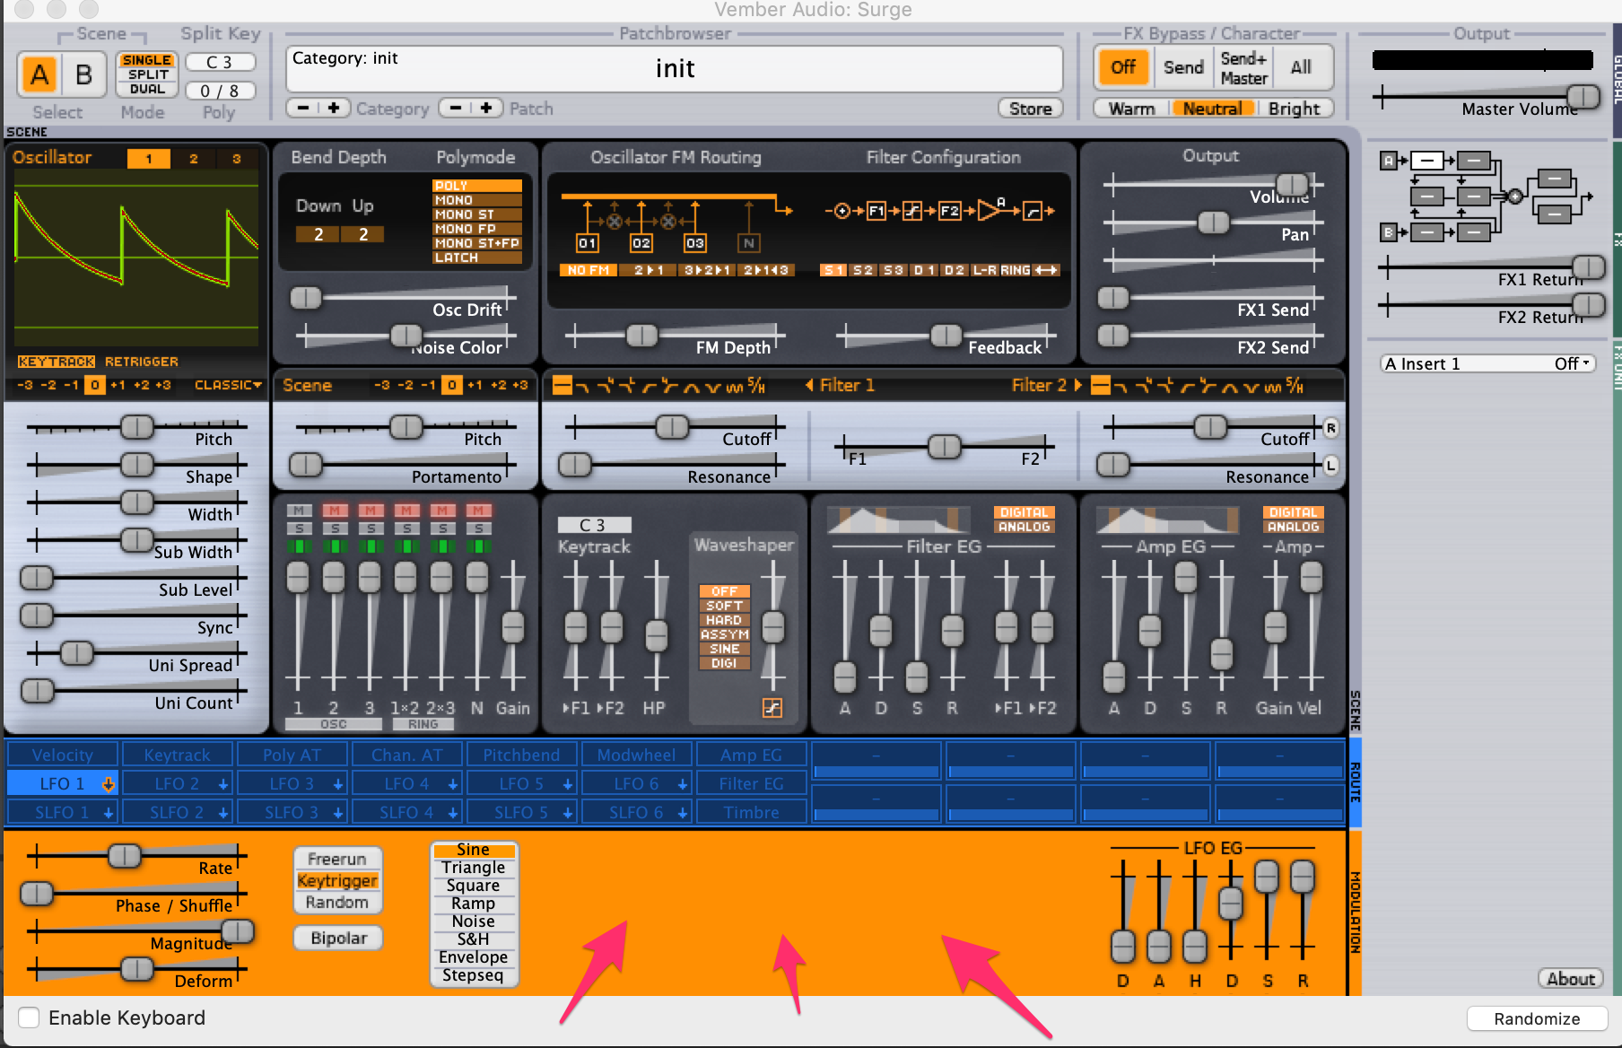
Task: Expand the LFO 4 modulation source arrow
Action: [x=453, y=784]
